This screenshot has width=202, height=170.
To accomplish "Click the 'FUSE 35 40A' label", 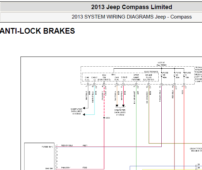I will point(165,75).
